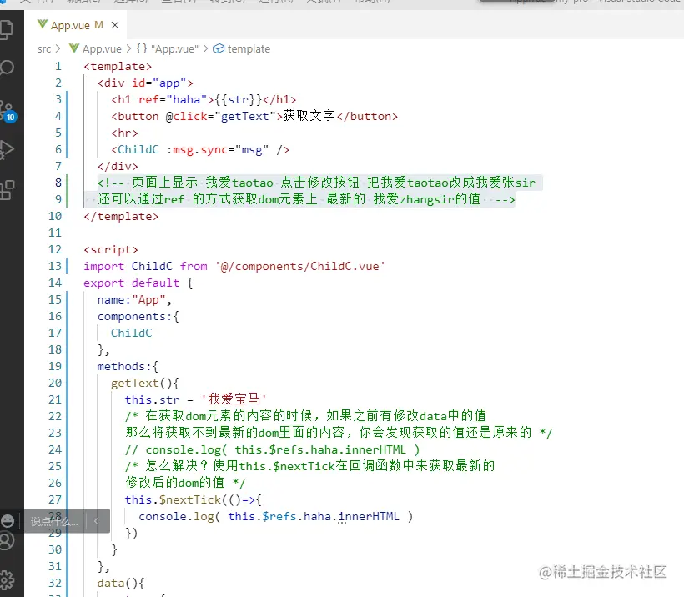Screen dimensions: 684x597
Task: Click the {} "App.vue" breadcrumb
Action: [x=167, y=49]
